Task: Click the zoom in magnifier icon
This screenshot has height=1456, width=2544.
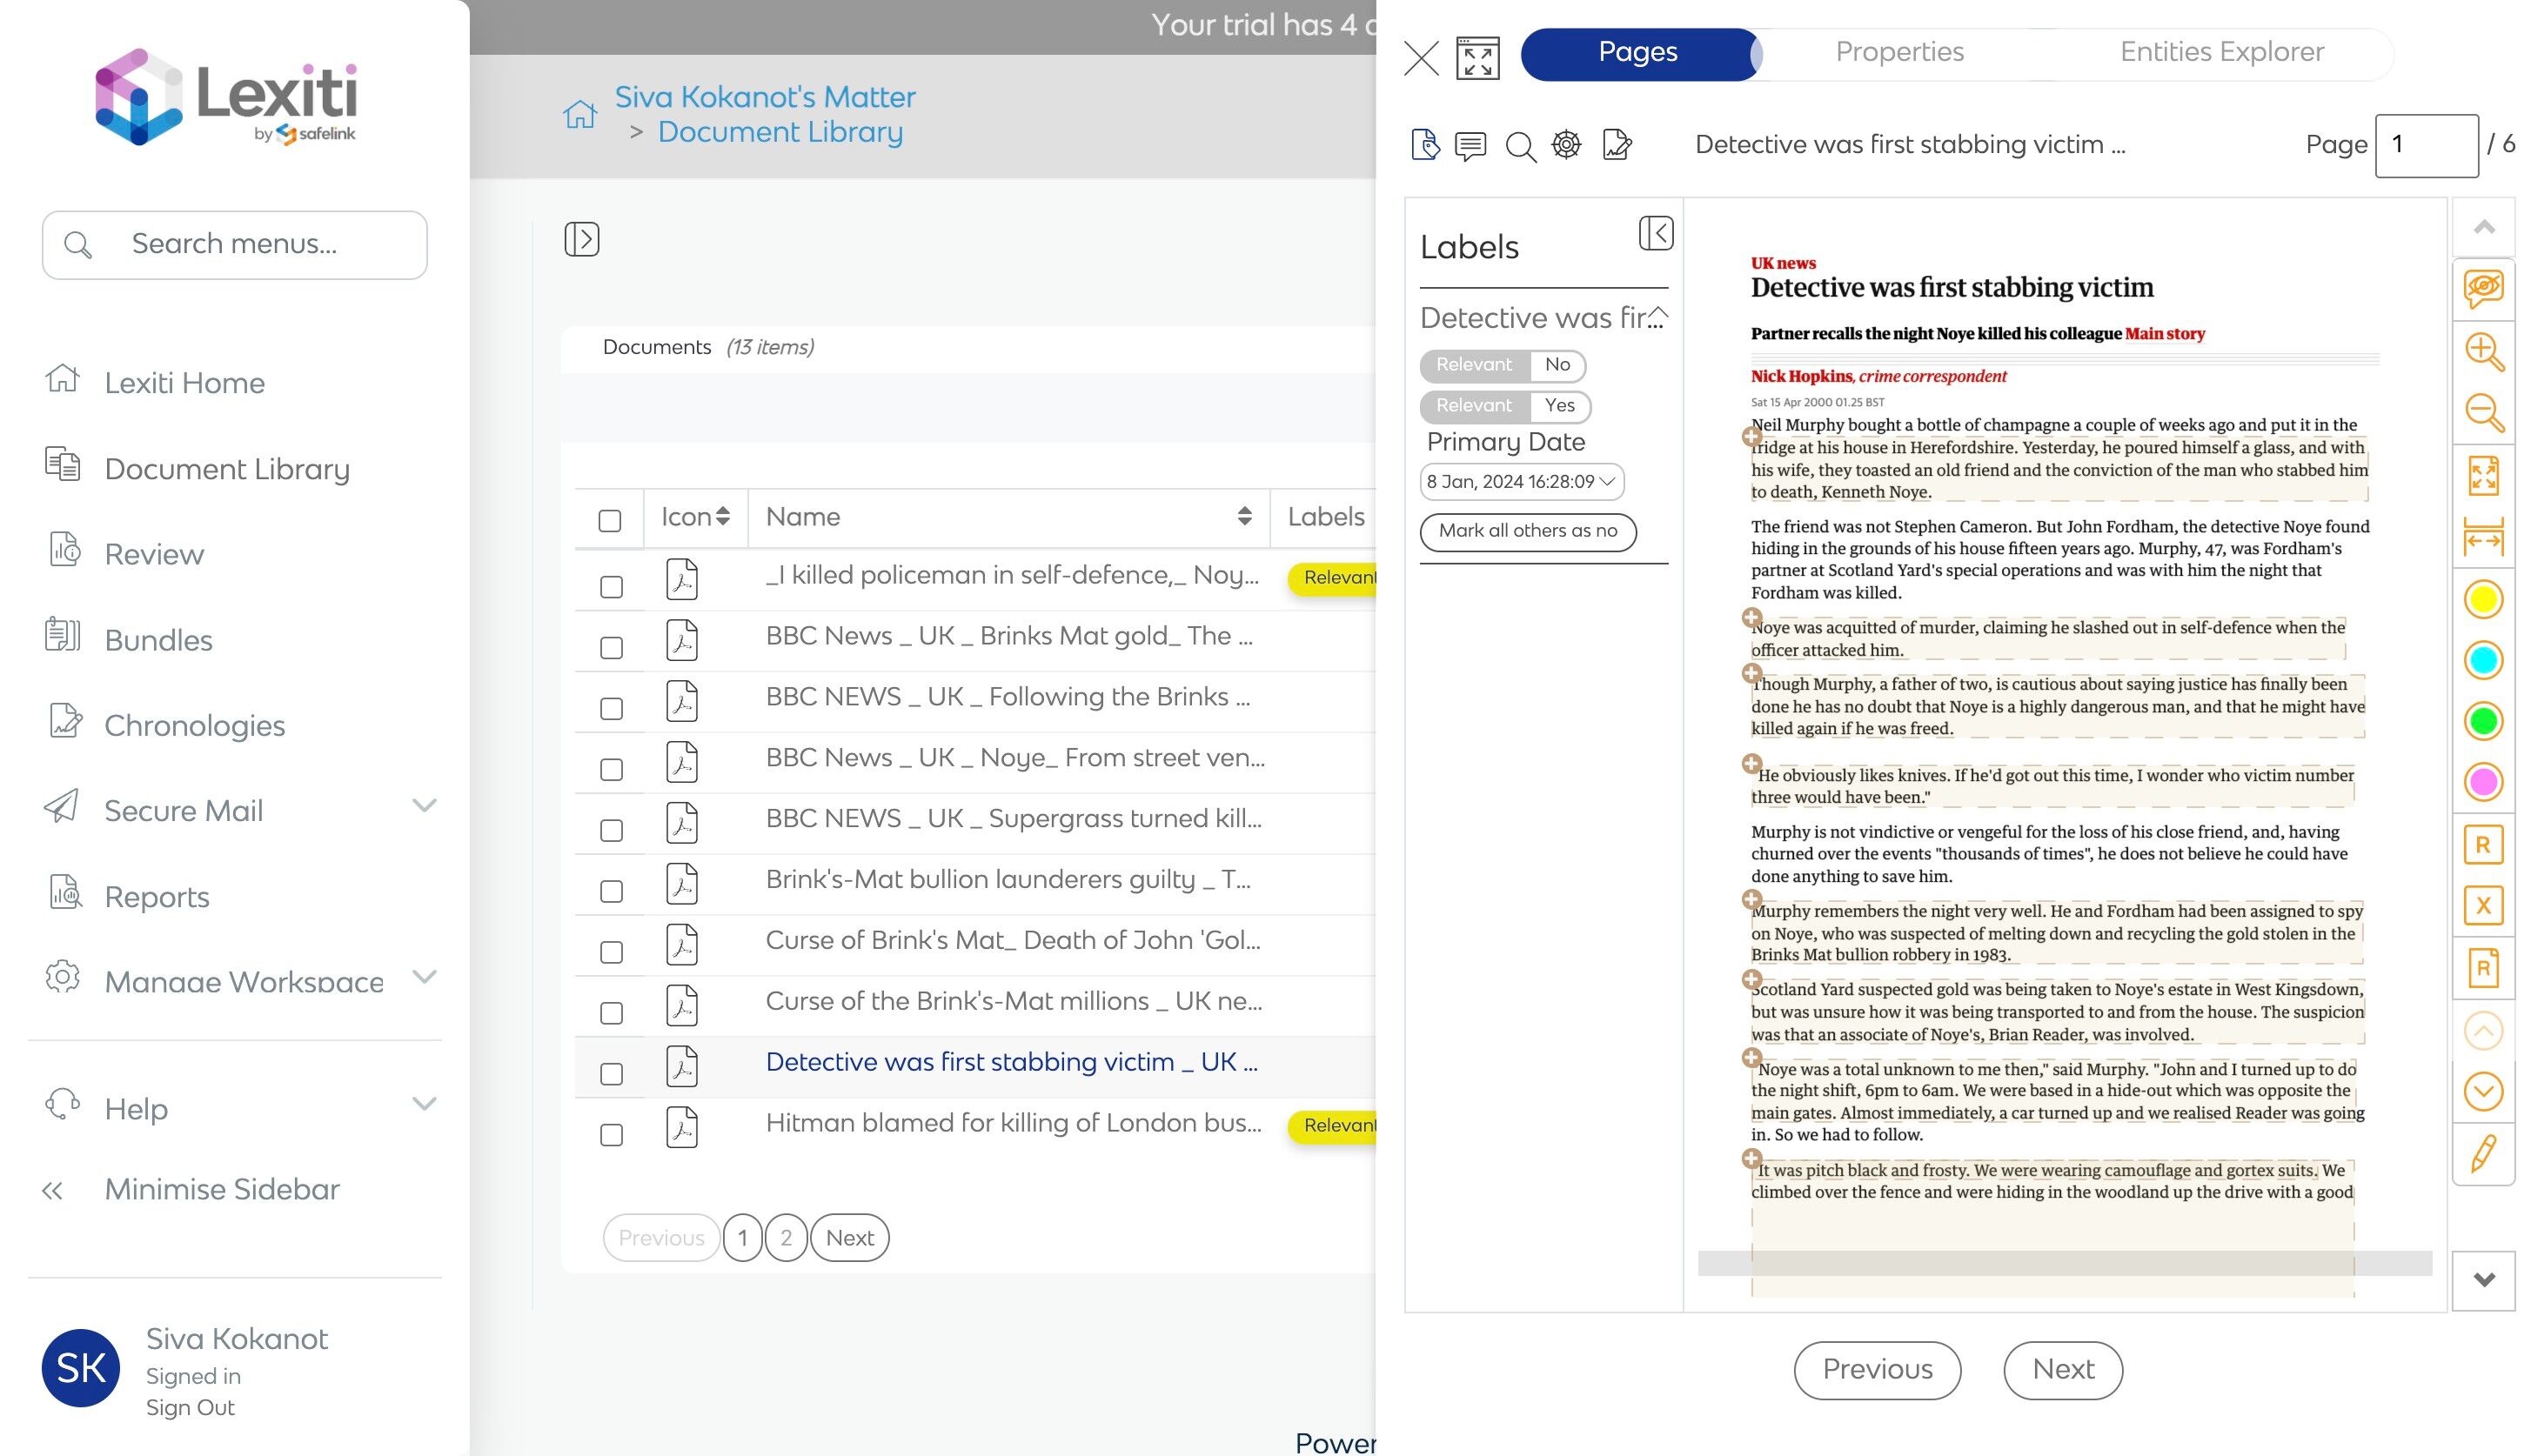Action: [x=2483, y=352]
